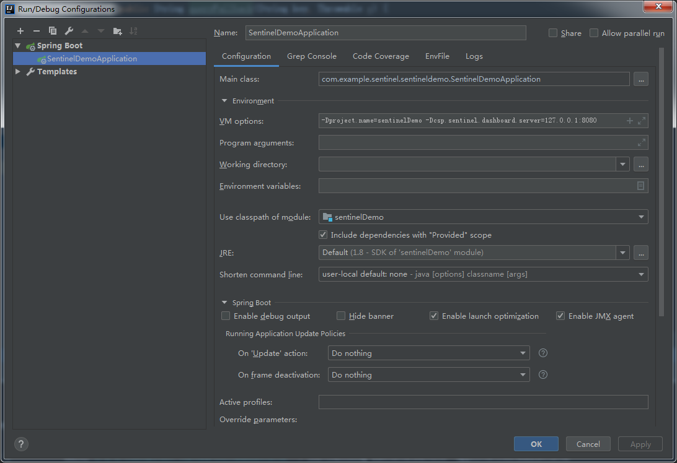Toggle Enable launch optimization checkbox

click(x=434, y=316)
